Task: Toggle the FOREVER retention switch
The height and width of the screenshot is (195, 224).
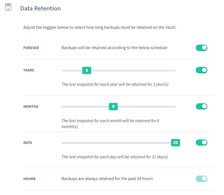Action: (x=201, y=48)
